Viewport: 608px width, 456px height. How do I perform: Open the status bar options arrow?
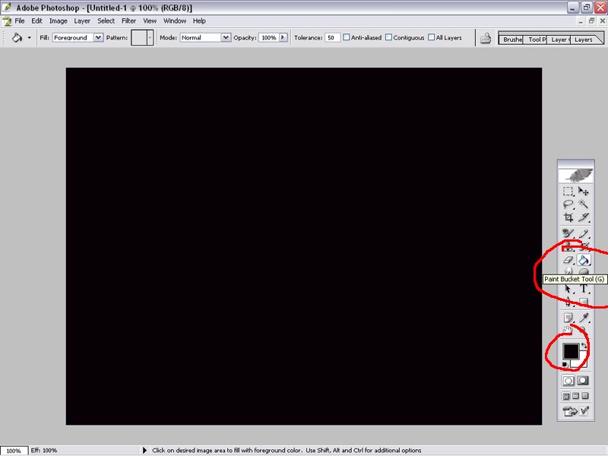click(144, 450)
